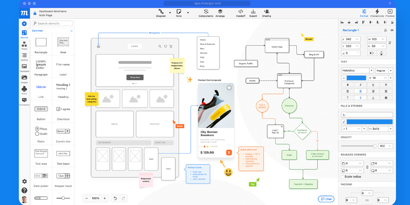Expand the Note tool dropdown arrow
Image resolution: width=410 pixels, height=205 pixels.
tap(188, 12)
